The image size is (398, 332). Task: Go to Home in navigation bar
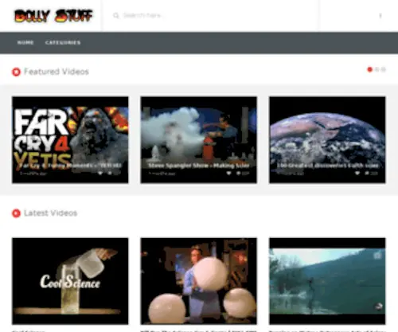(x=25, y=42)
